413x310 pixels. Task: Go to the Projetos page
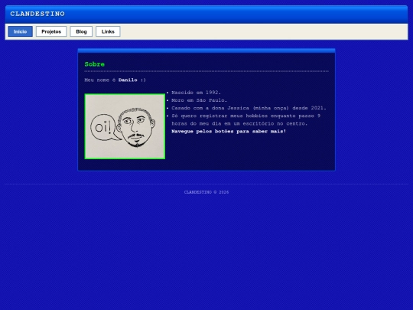[x=51, y=31]
